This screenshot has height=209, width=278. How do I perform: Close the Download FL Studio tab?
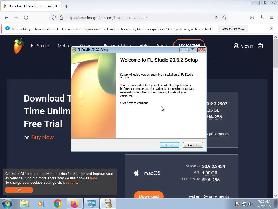click(56, 6)
